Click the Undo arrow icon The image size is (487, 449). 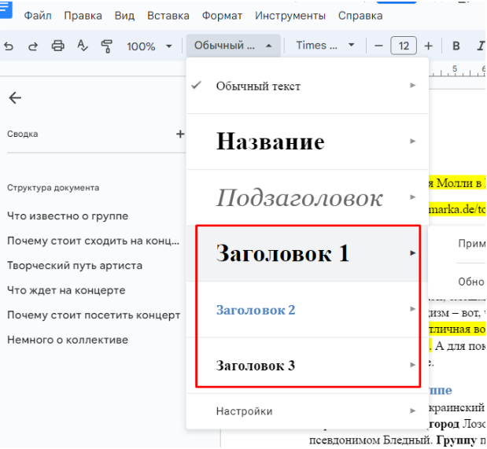tap(9, 46)
